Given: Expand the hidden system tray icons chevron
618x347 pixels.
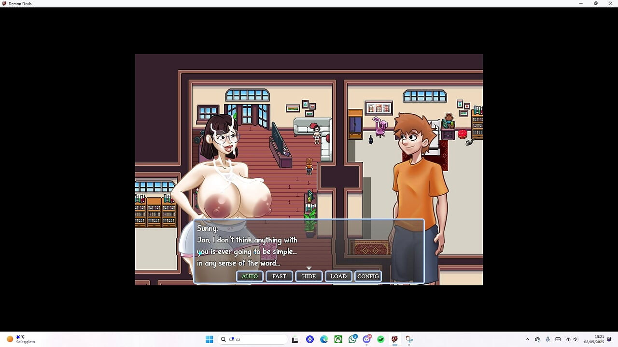Looking at the screenshot, I should pos(527,339).
